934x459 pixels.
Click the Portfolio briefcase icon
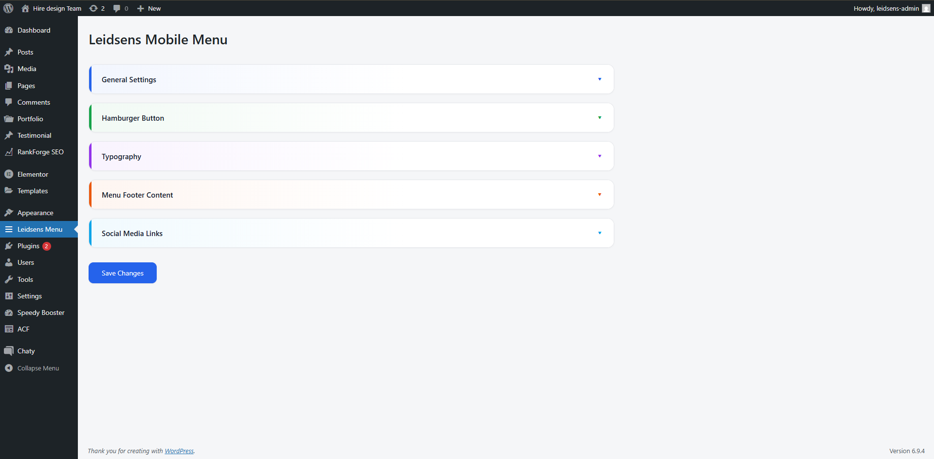(x=9, y=118)
